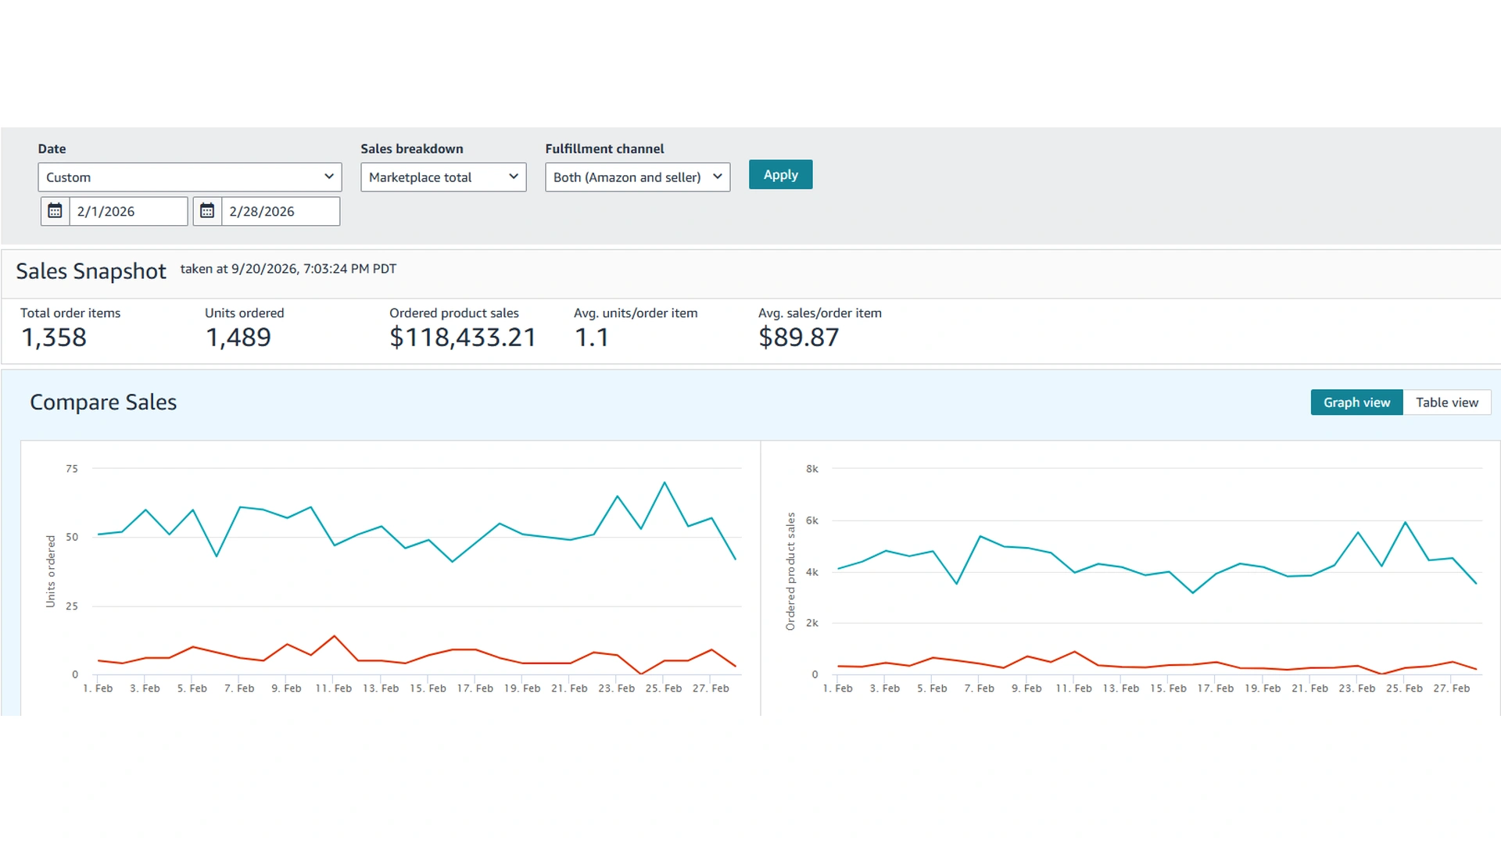The image size is (1501, 844).
Task: Select the Avg. sales/order item value $89.87
Action: (x=799, y=338)
